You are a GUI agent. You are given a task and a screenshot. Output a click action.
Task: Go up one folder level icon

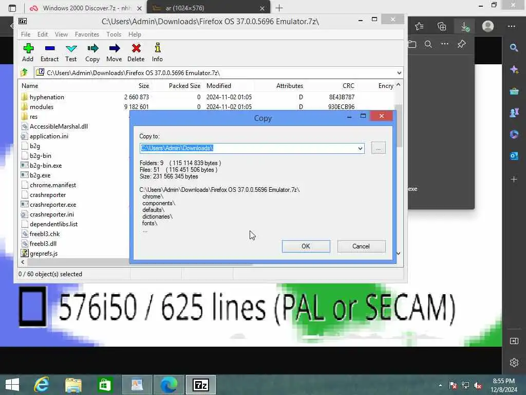24,73
